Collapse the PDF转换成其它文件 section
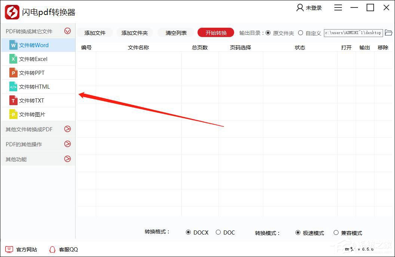 point(68,31)
